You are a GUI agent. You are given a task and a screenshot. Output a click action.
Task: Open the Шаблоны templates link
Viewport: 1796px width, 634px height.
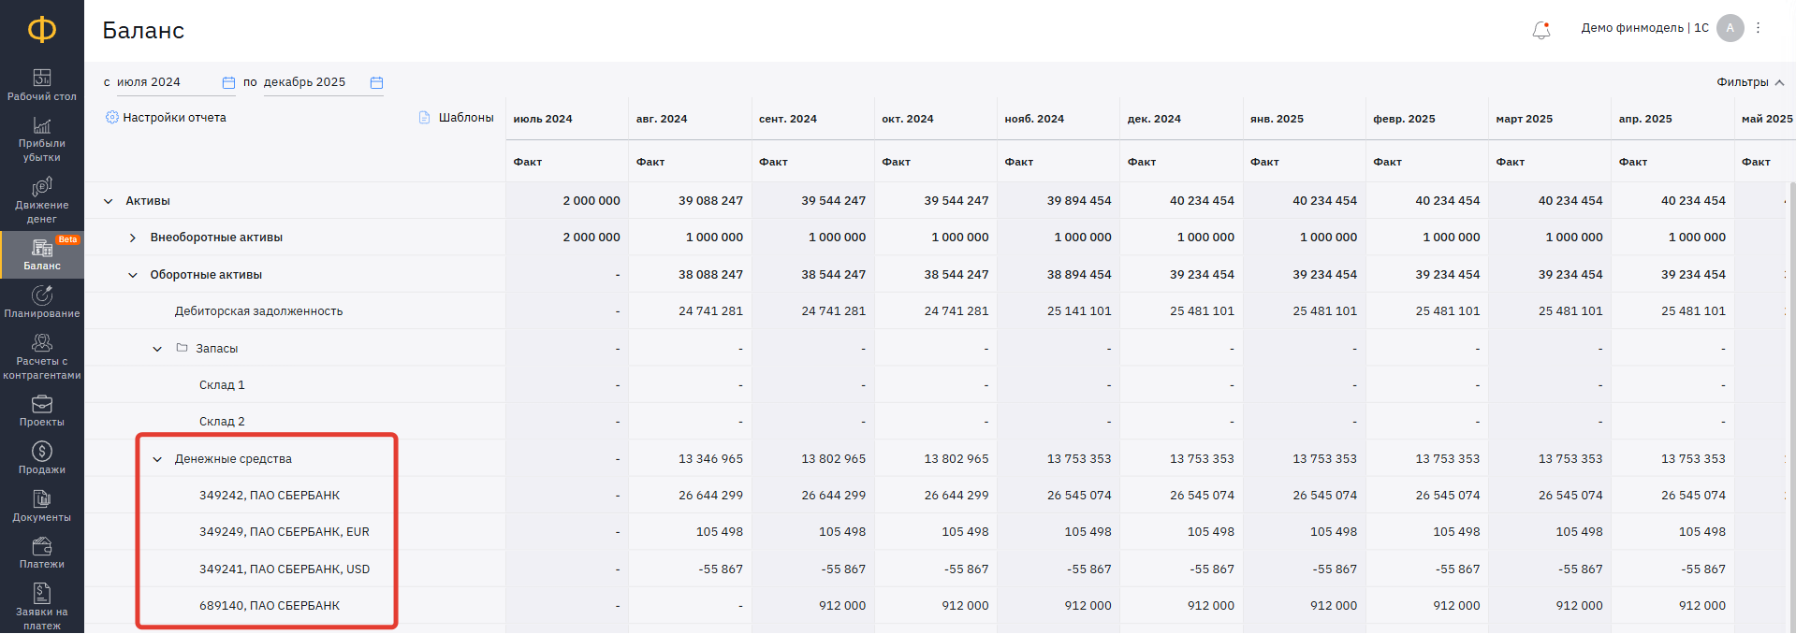(457, 117)
